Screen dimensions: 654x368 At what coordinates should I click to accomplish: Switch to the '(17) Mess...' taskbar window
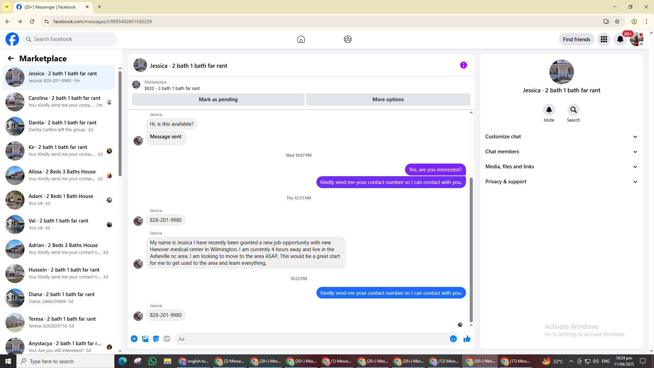pyautogui.click(x=516, y=361)
